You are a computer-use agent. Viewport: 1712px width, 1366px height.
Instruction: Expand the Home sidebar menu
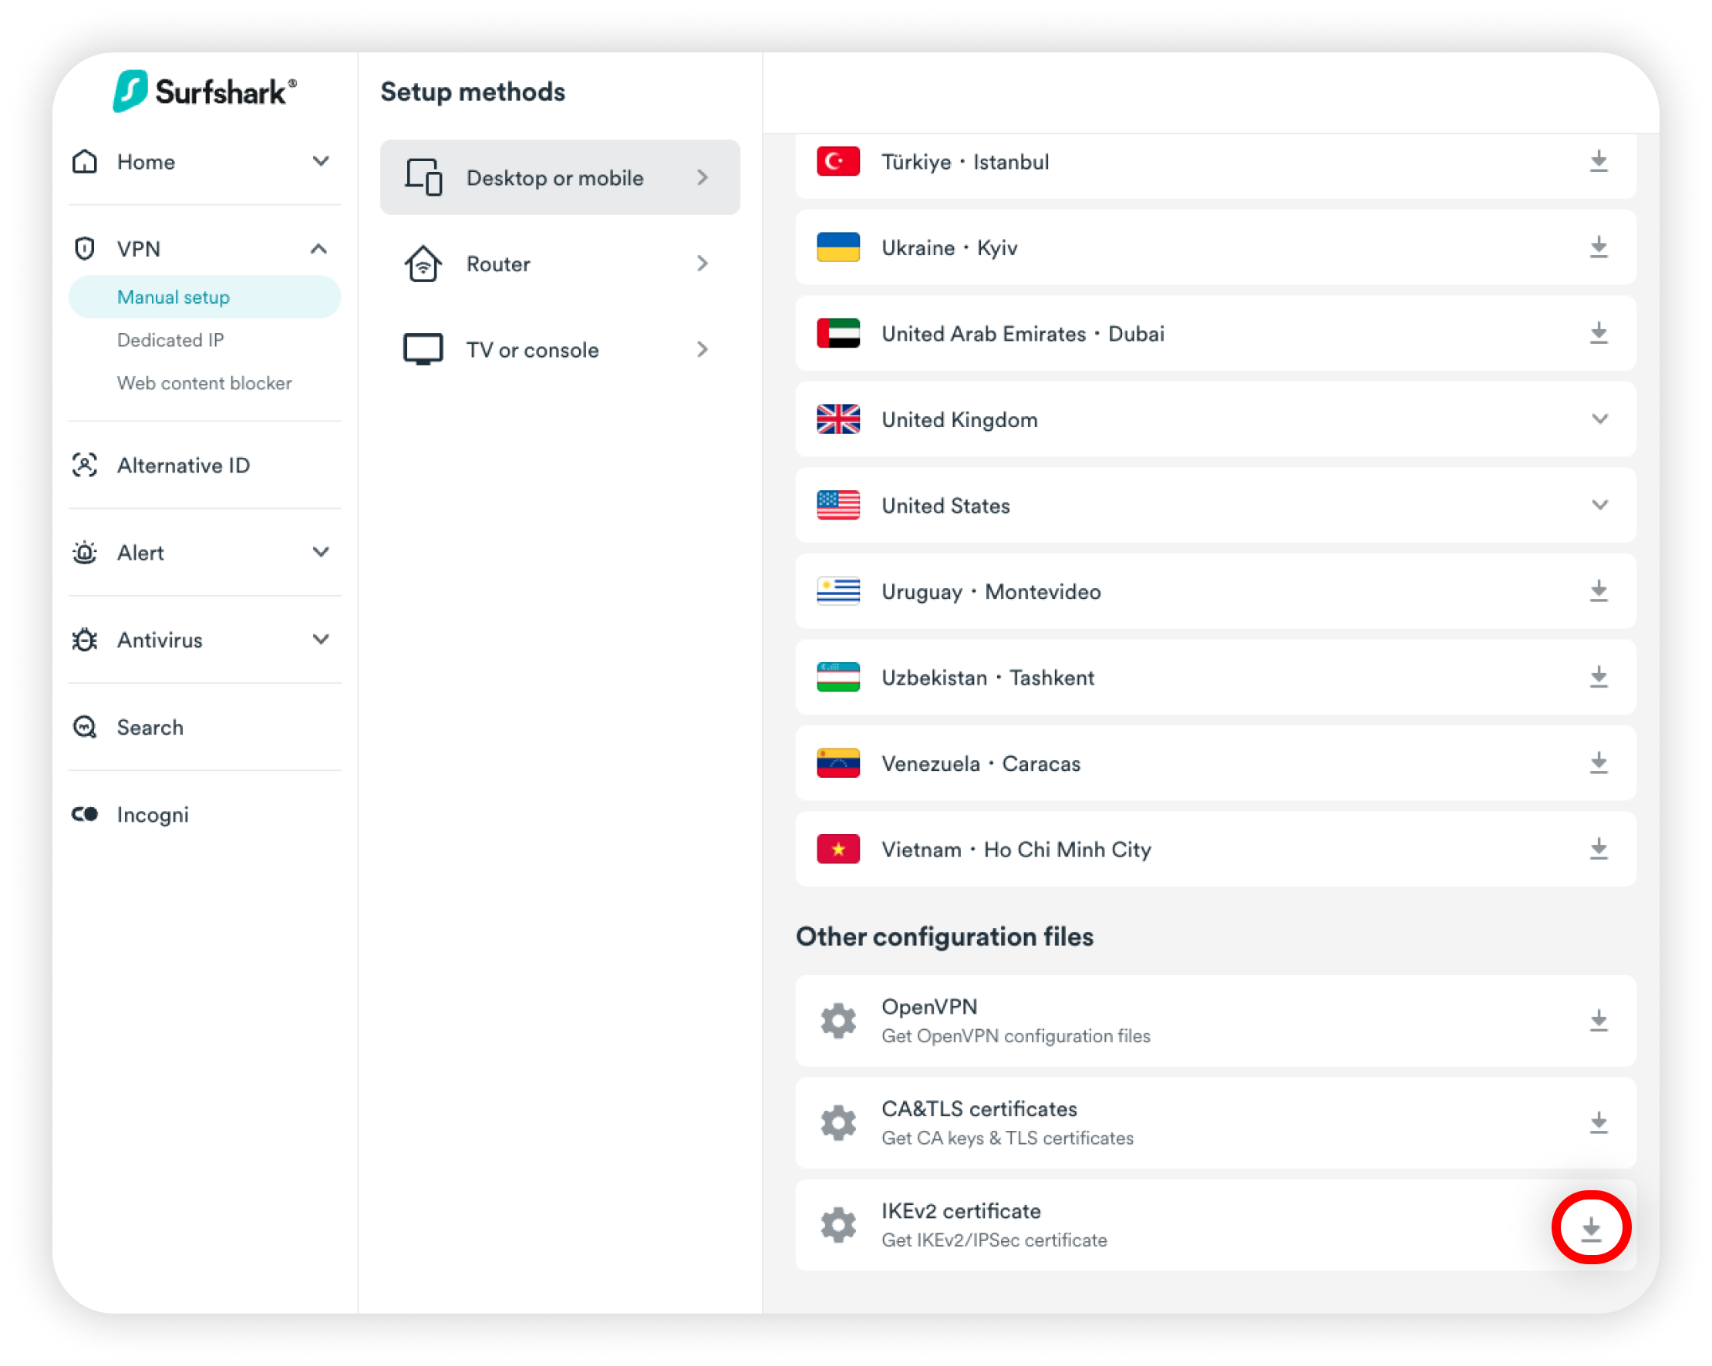pyautogui.click(x=320, y=162)
